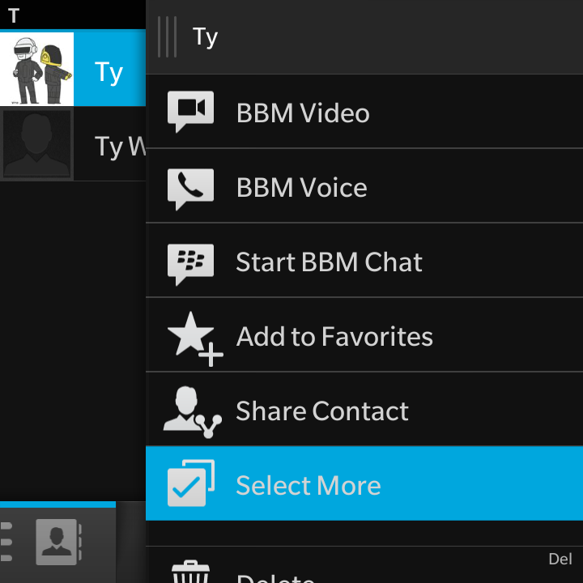This screenshot has width=583, height=583.
Task: Tap the T section header letter
Action: [x=14, y=15]
